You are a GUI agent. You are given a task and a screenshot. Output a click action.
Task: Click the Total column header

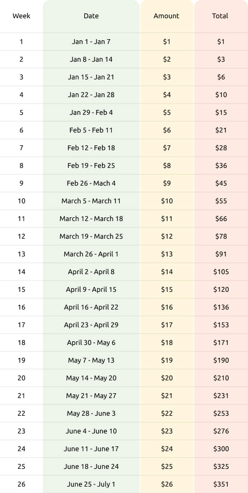[x=220, y=16]
